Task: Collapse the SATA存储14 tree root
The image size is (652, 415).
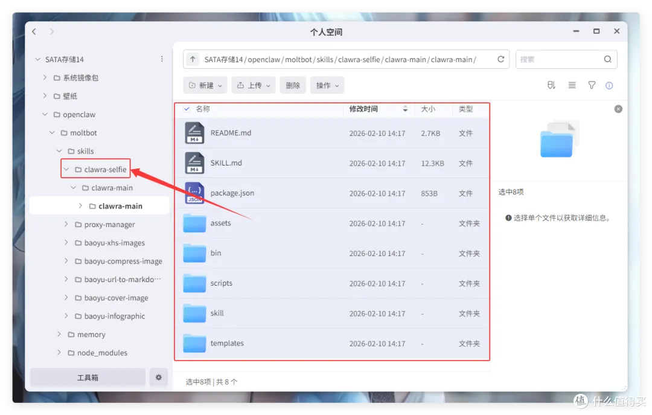Action: [x=38, y=59]
